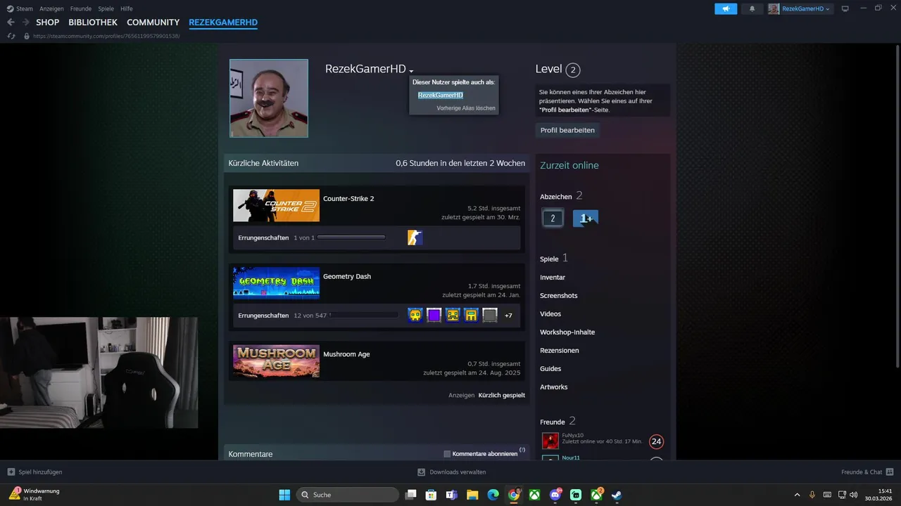Click the Windows taskbar Suche field
The image size is (901, 506).
click(348, 495)
